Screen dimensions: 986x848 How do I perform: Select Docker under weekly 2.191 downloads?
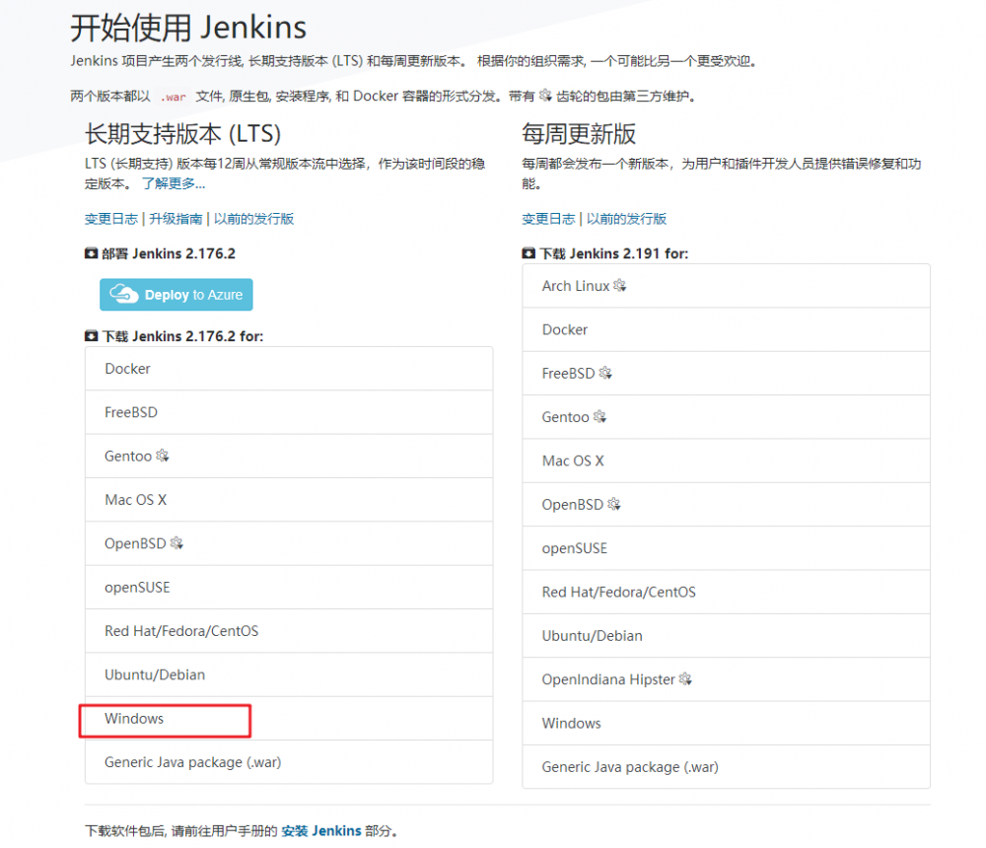(x=726, y=329)
